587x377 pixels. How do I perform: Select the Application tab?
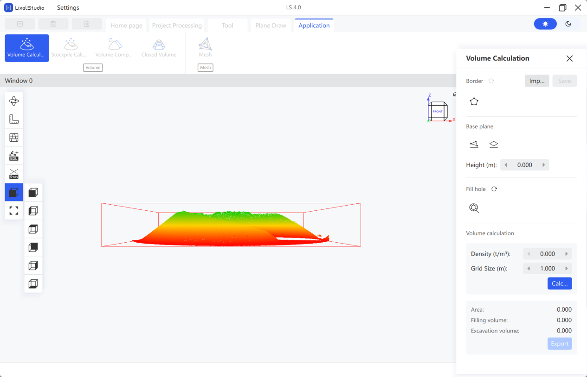pyautogui.click(x=314, y=25)
